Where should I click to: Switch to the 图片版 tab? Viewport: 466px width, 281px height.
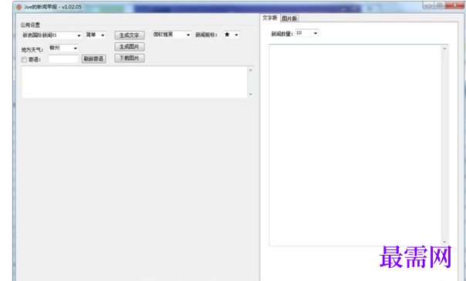(x=289, y=18)
